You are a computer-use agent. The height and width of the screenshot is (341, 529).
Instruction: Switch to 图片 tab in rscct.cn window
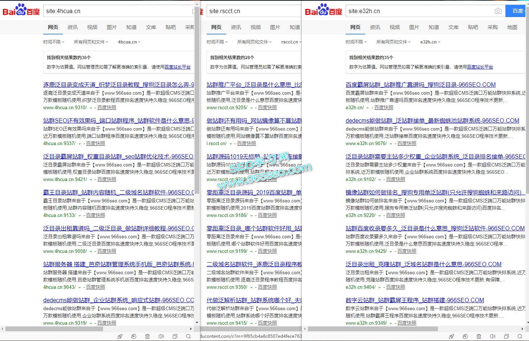pos(275,27)
